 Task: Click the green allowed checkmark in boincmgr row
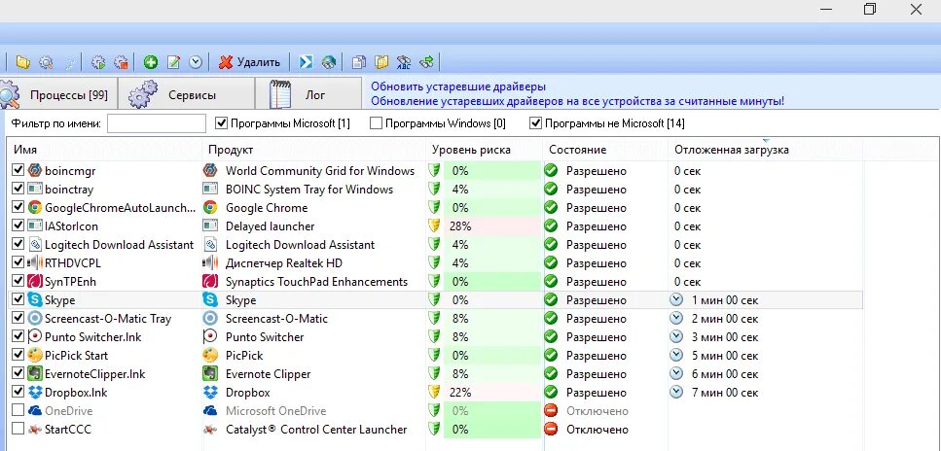point(551,171)
